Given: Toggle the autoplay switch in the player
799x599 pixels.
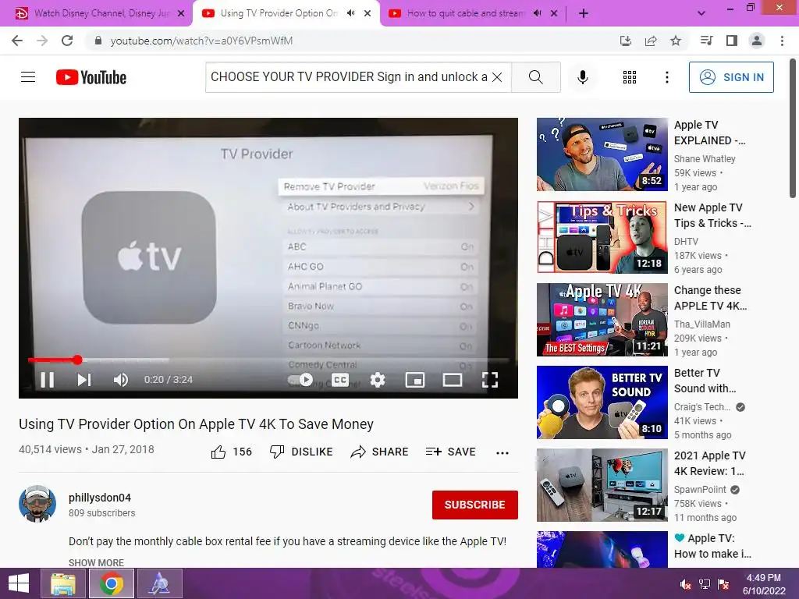Looking at the screenshot, I should [300, 380].
